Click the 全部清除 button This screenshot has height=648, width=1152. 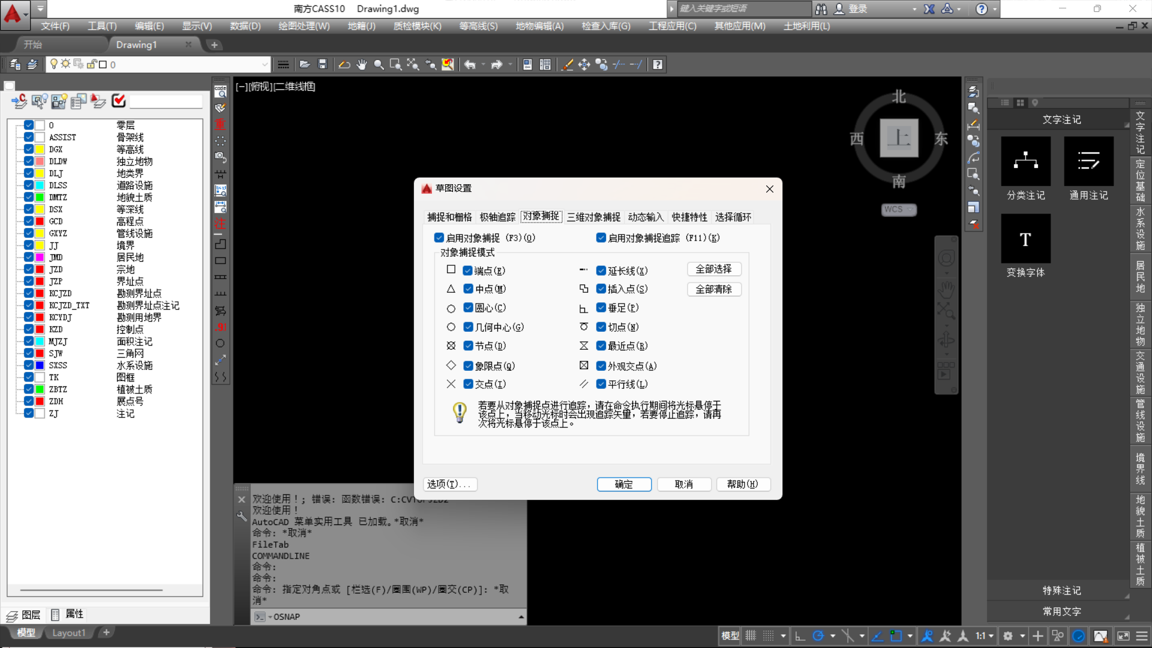(x=713, y=289)
